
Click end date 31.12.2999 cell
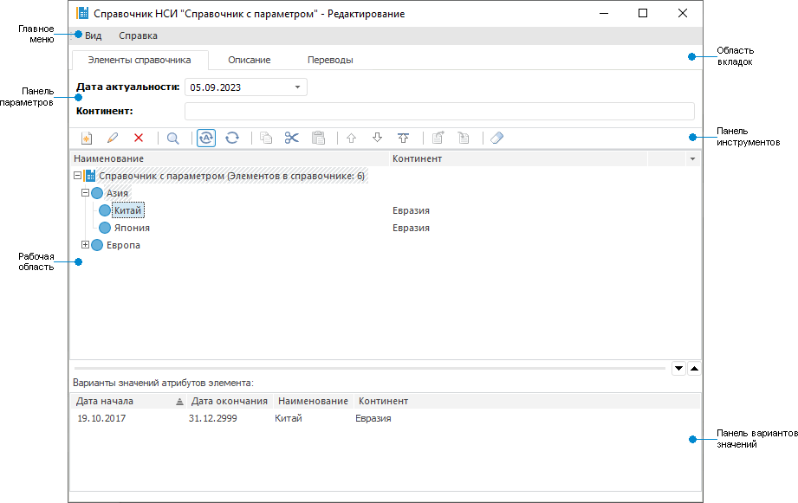[213, 418]
